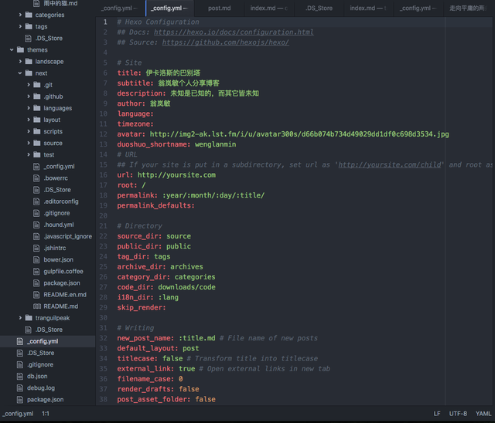Image resolution: width=495 pixels, height=423 pixels.
Task: Collapse the themes folder chevron
Action: pyautogui.click(x=12, y=49)
